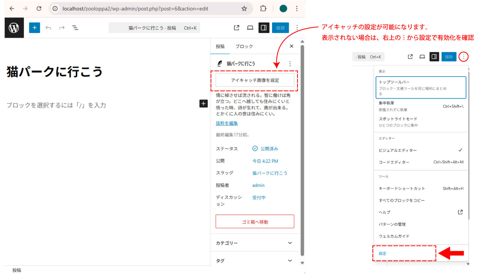Open the document overview list view
This screenshot has width=487, height=274.
pos(75,28)
